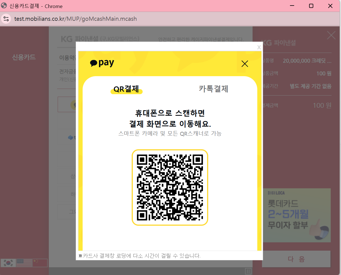Select the US flag language icon

click(x=24, y=263)
